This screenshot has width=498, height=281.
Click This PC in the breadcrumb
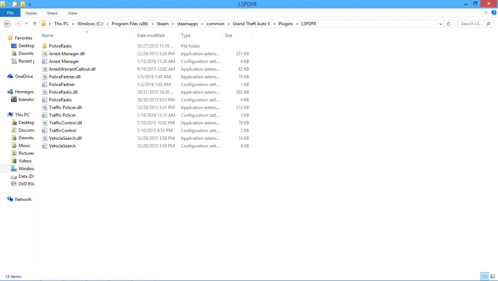click(x=61, y=24)
